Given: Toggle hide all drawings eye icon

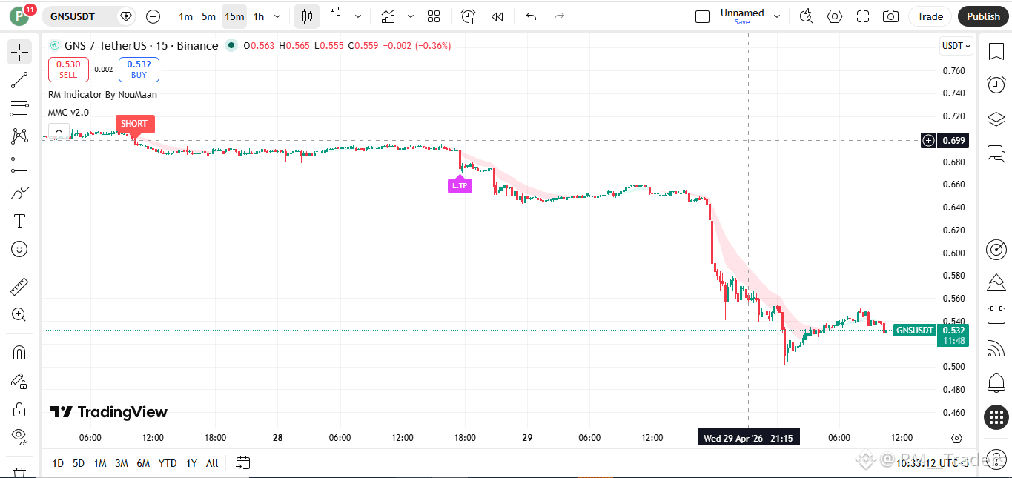Looking at the screenshot, I should pos(19,437).
